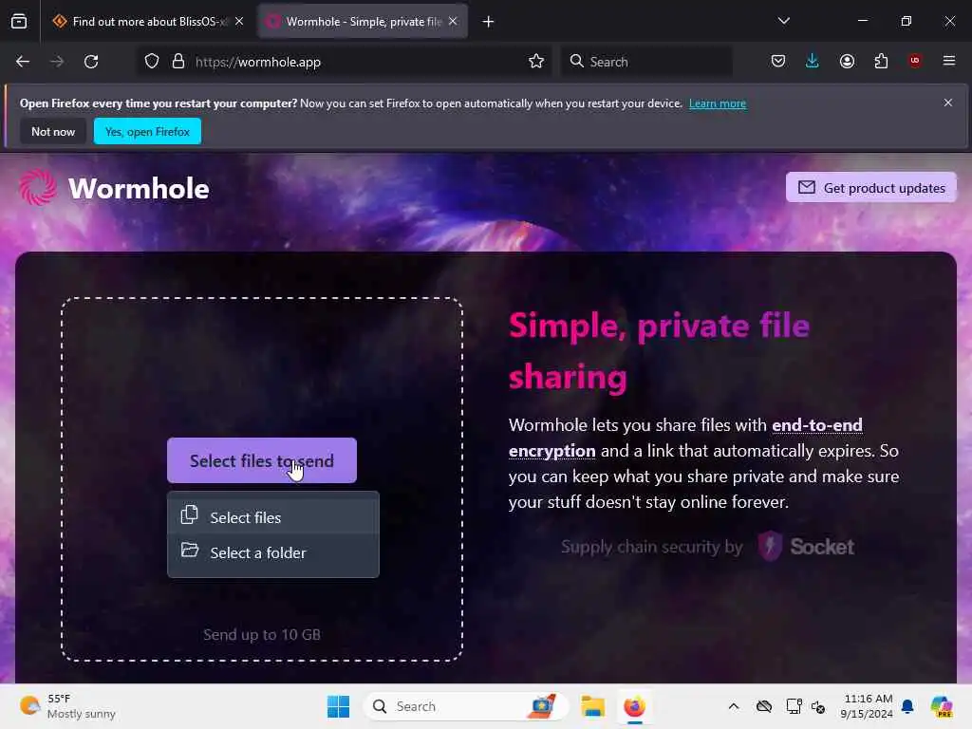This screenshot has width=972, height=729.
Task: Show the downloads panel
Action: tap(813, 61)
